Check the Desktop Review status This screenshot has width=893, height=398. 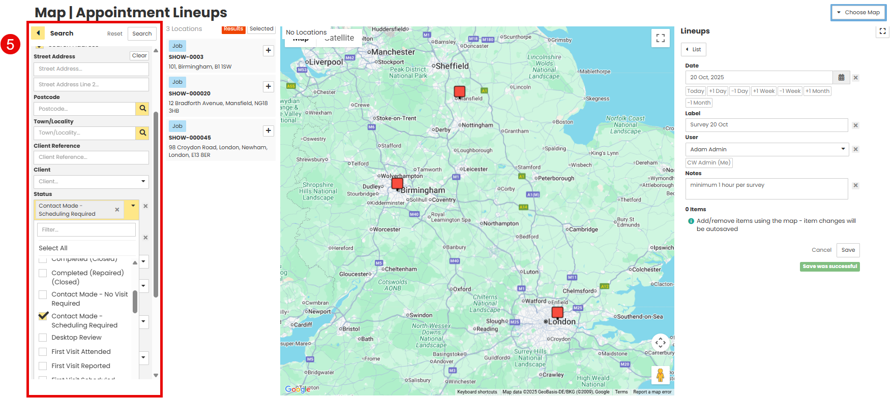coord(43,338)
